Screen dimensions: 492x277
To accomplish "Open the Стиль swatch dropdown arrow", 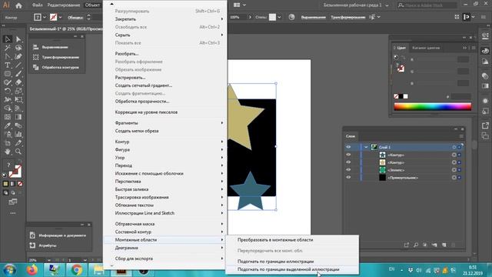I will [279, 17].
